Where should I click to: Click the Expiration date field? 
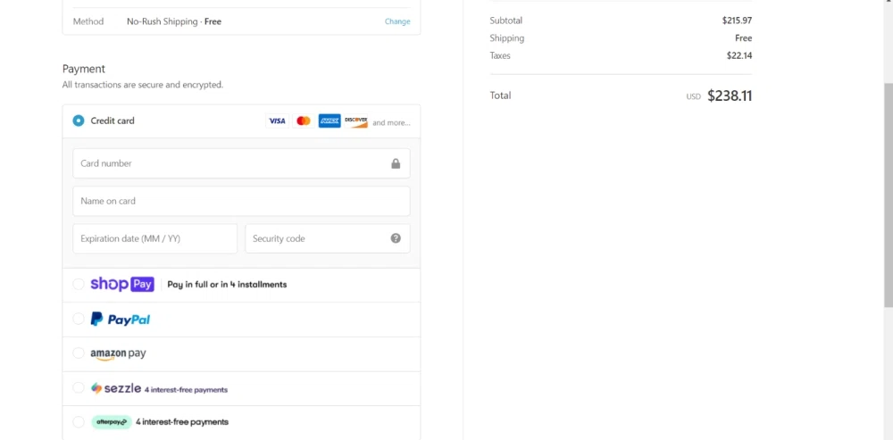(154, 238)
